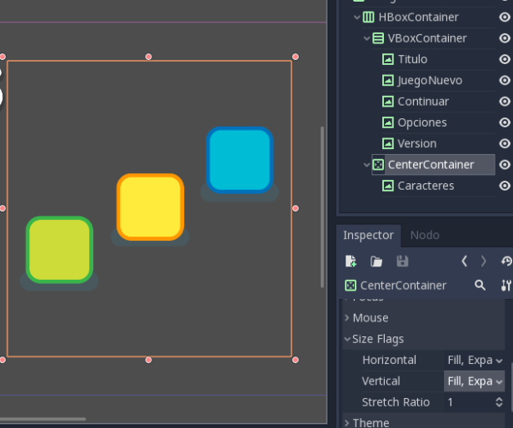Hide the Continuar node
513x428 pixels.
tap(505, 102)
